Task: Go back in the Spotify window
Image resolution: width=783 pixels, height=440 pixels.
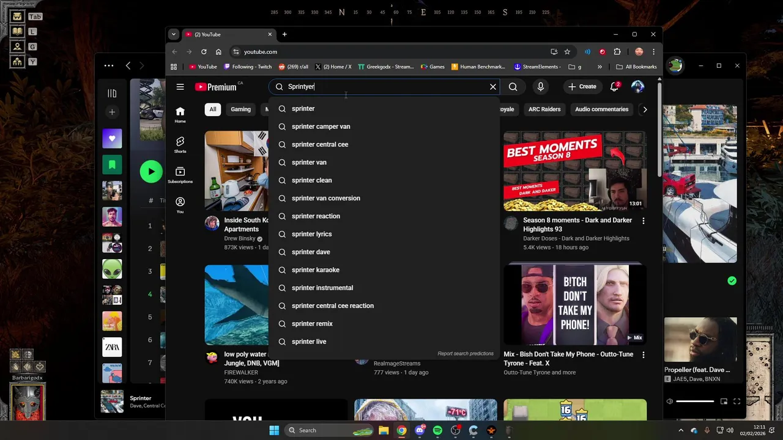Action: (x=128, y=65)
